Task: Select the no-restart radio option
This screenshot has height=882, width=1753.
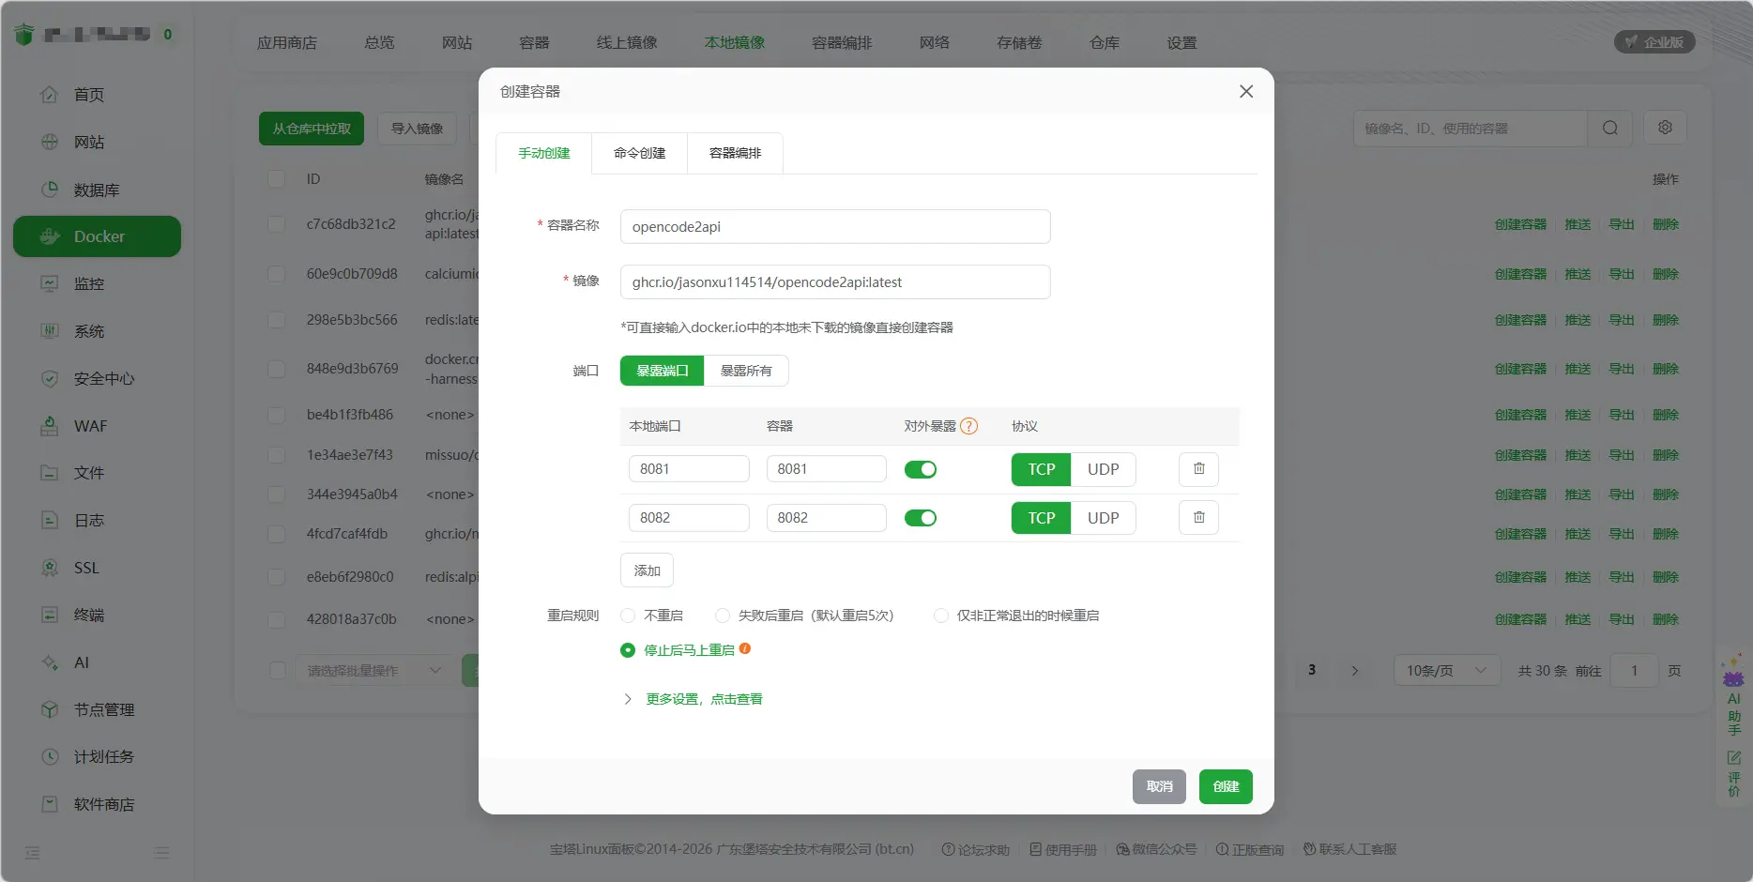Action: tap(628, 616)
